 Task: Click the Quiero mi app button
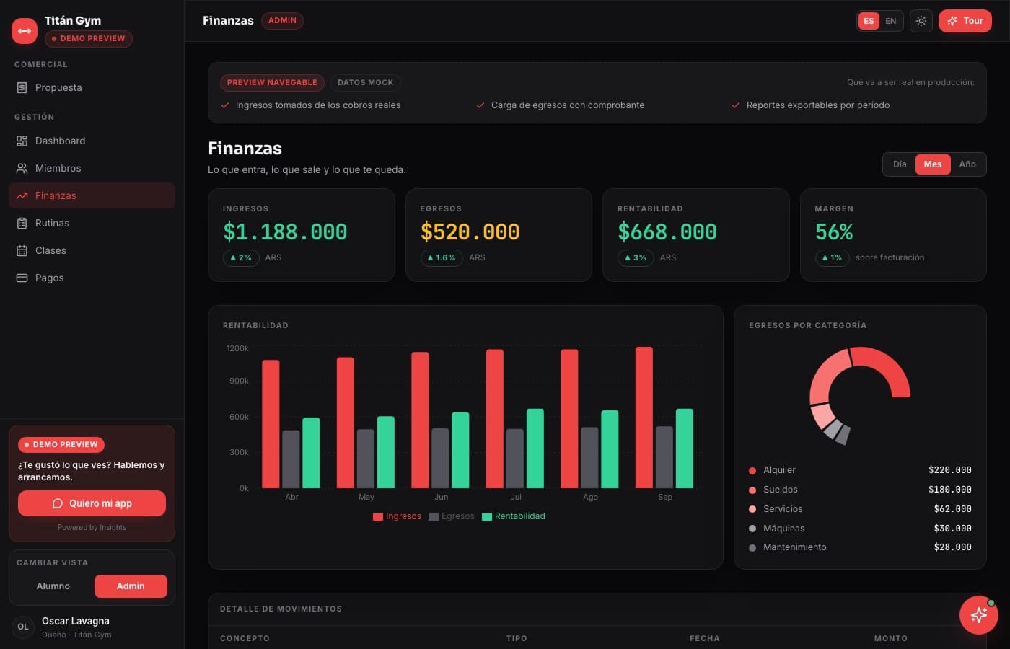tap(92, 503)
